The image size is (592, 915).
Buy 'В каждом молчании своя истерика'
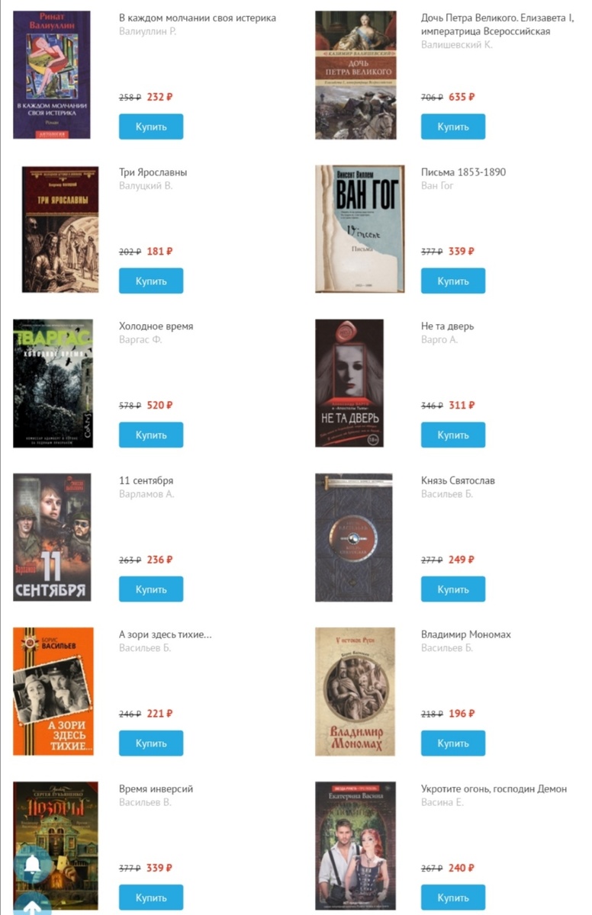(151, 127)
